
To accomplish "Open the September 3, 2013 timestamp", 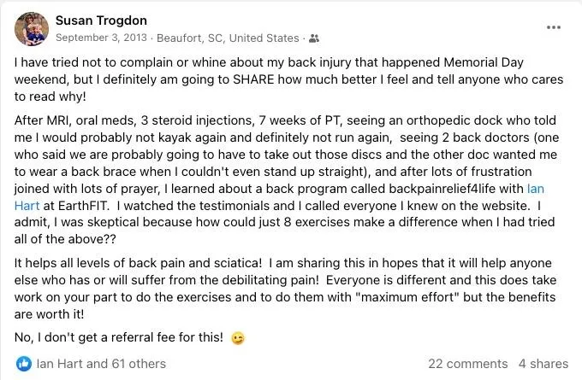I will (101, 38).
